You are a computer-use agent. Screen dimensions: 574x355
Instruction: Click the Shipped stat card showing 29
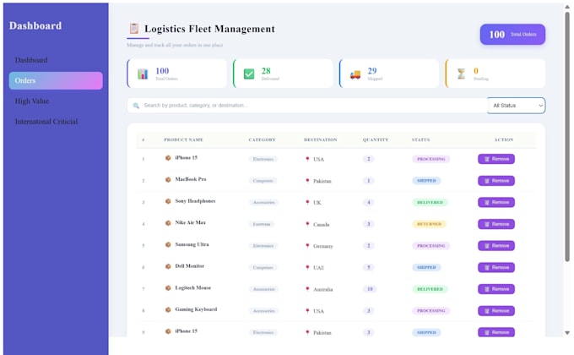point(389,74)
